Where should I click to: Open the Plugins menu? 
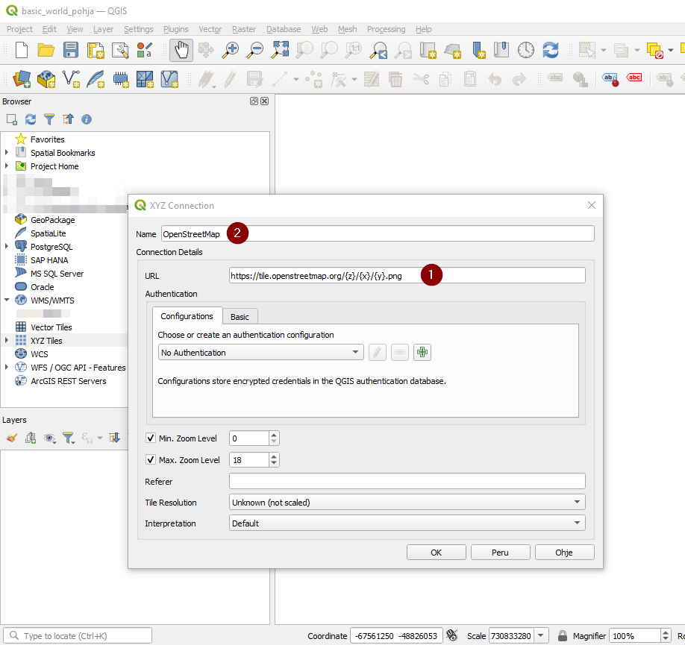tap(175, 29)
